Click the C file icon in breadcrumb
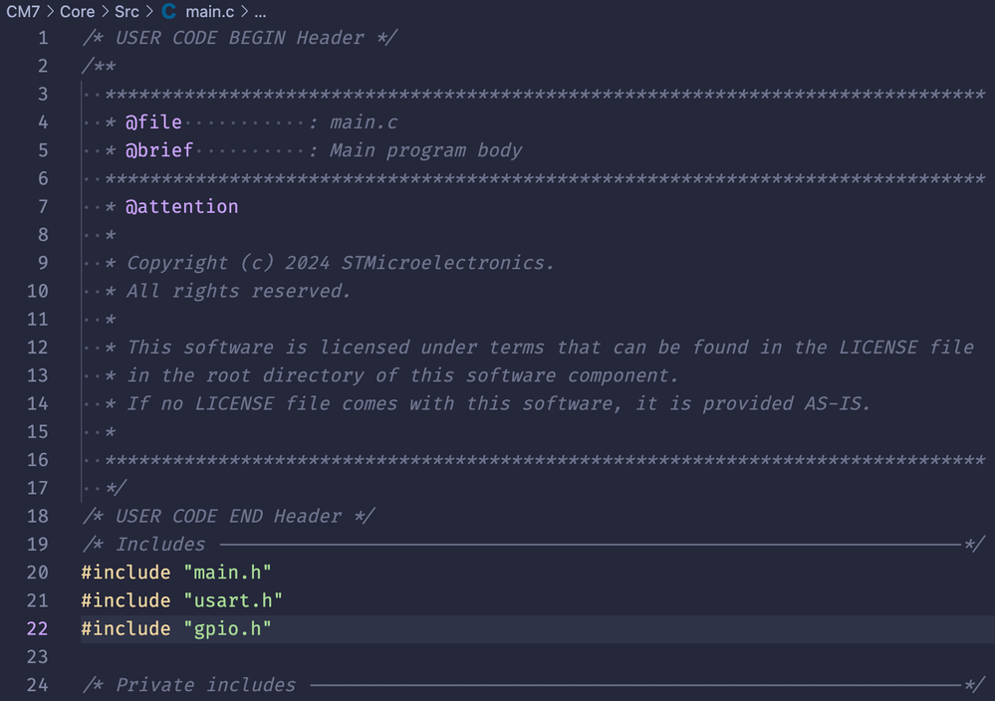 point(168,12)
